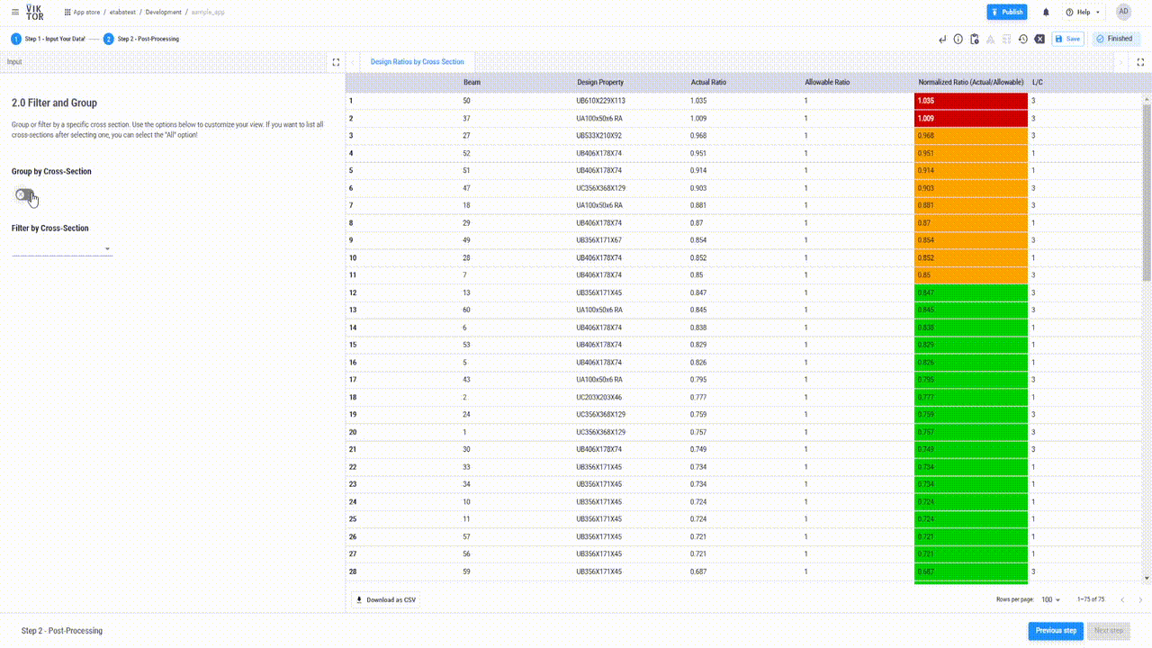The image size is (1152, 648).
Task: Open the entity info icon
Action: pyautogui.click(x=958, y=39)
